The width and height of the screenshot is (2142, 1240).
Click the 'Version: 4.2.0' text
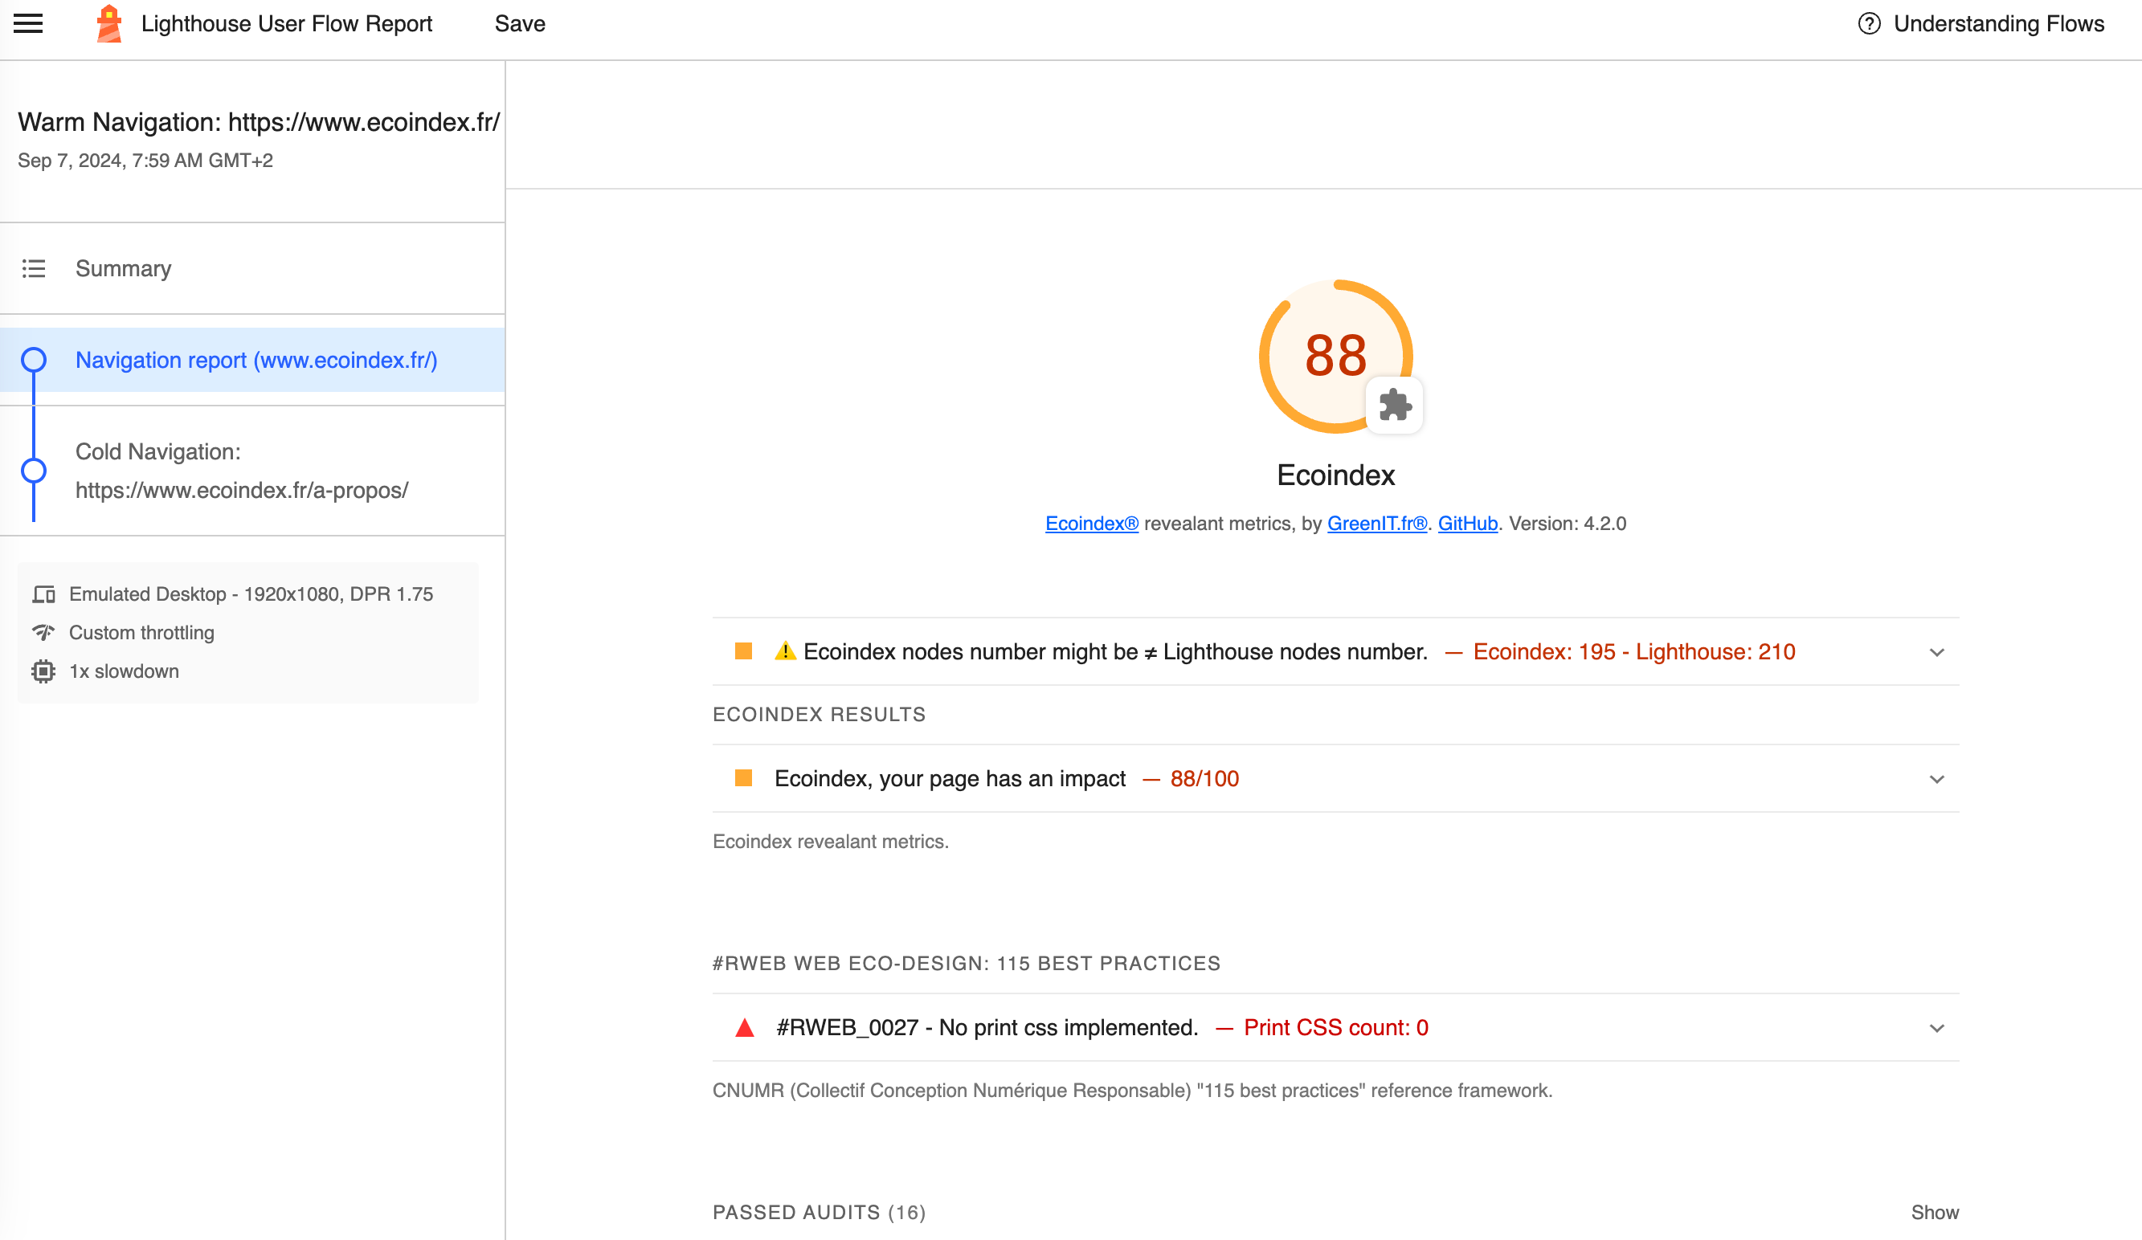tap(1568, 524)
